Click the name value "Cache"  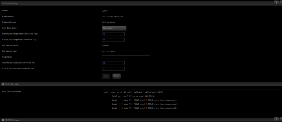pos(105,11)
